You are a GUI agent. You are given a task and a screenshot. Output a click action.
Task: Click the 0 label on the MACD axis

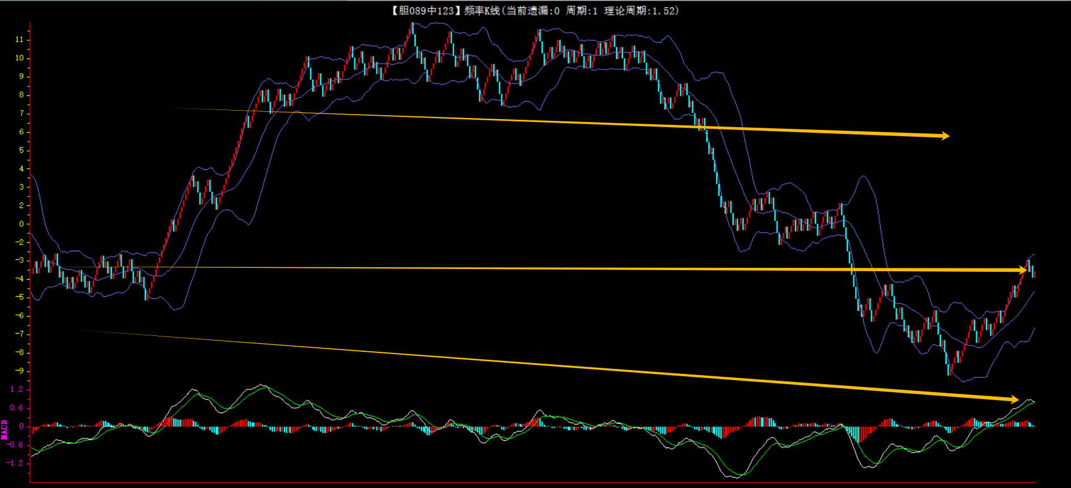pyautogui.click(x=22, y=426)
